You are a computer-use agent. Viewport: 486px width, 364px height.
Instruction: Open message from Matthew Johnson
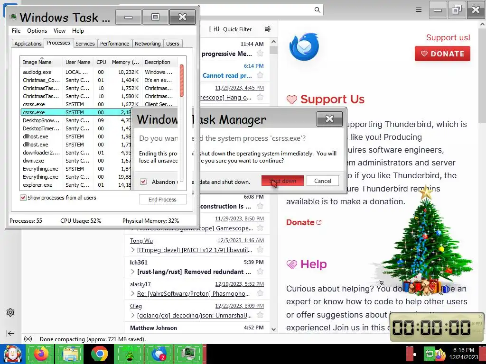coord(197,328)
